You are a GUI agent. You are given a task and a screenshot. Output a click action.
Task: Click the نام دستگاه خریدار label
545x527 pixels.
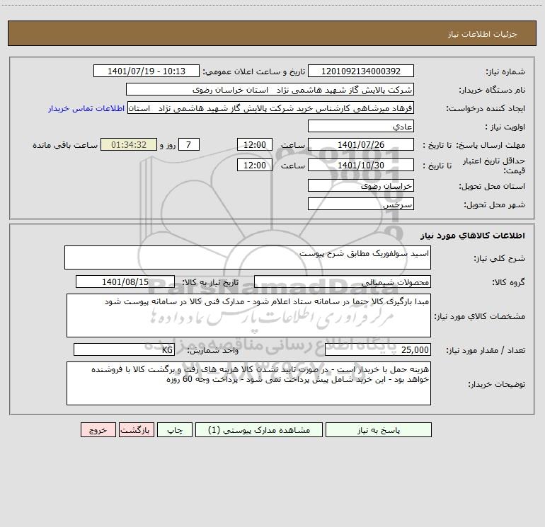[492, 90]
